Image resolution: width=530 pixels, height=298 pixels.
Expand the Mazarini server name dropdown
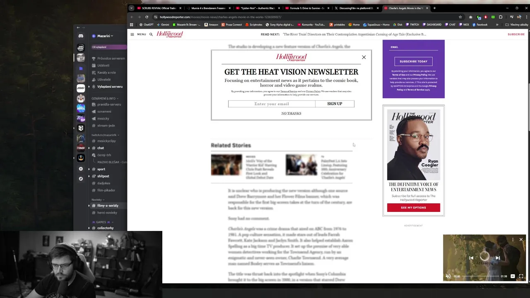pos(103,36)
